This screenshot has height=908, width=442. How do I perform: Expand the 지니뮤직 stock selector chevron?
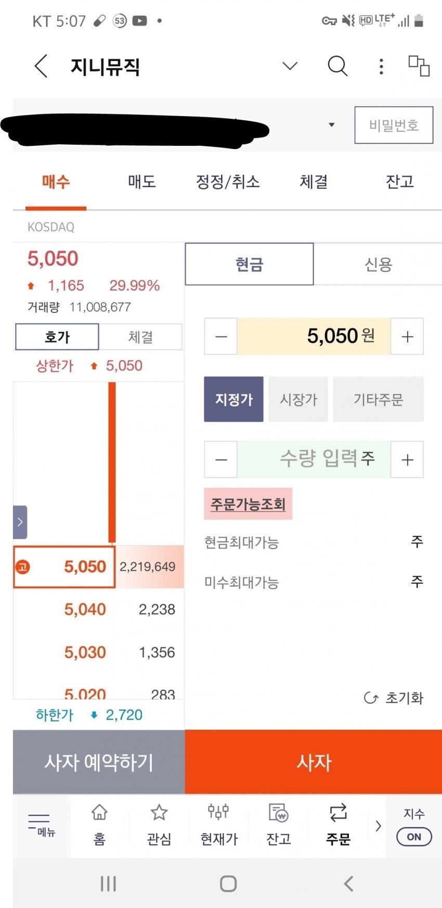click(x=290, y=66)
